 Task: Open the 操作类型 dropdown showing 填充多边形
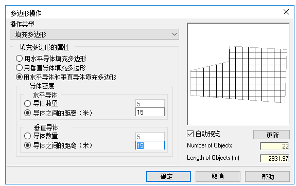94,34
